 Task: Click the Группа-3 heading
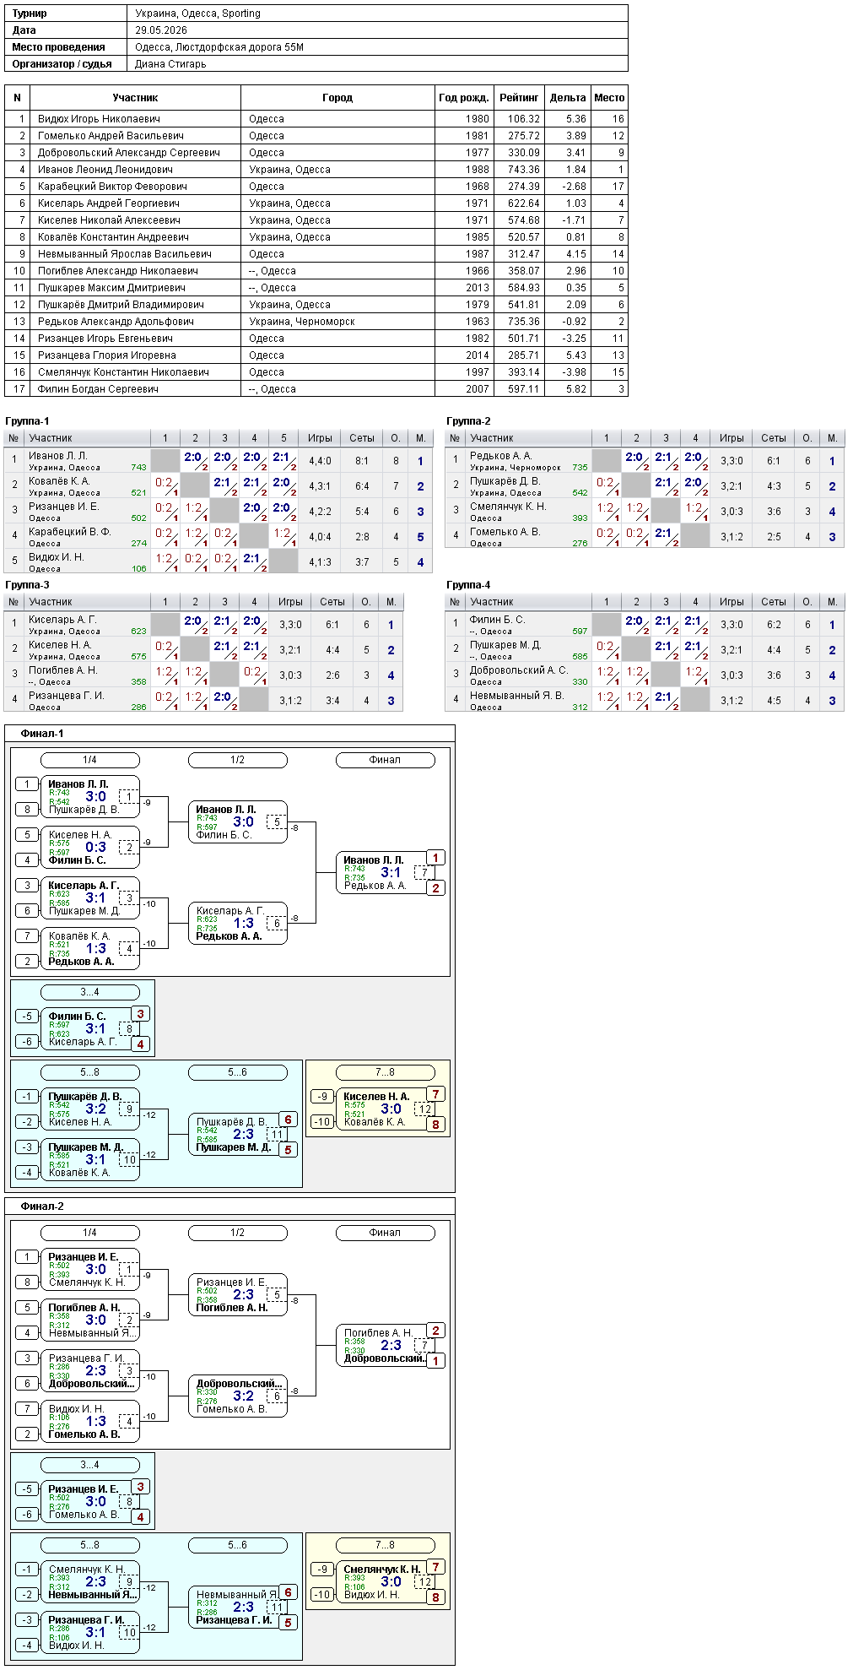click(x=27, y=585)
